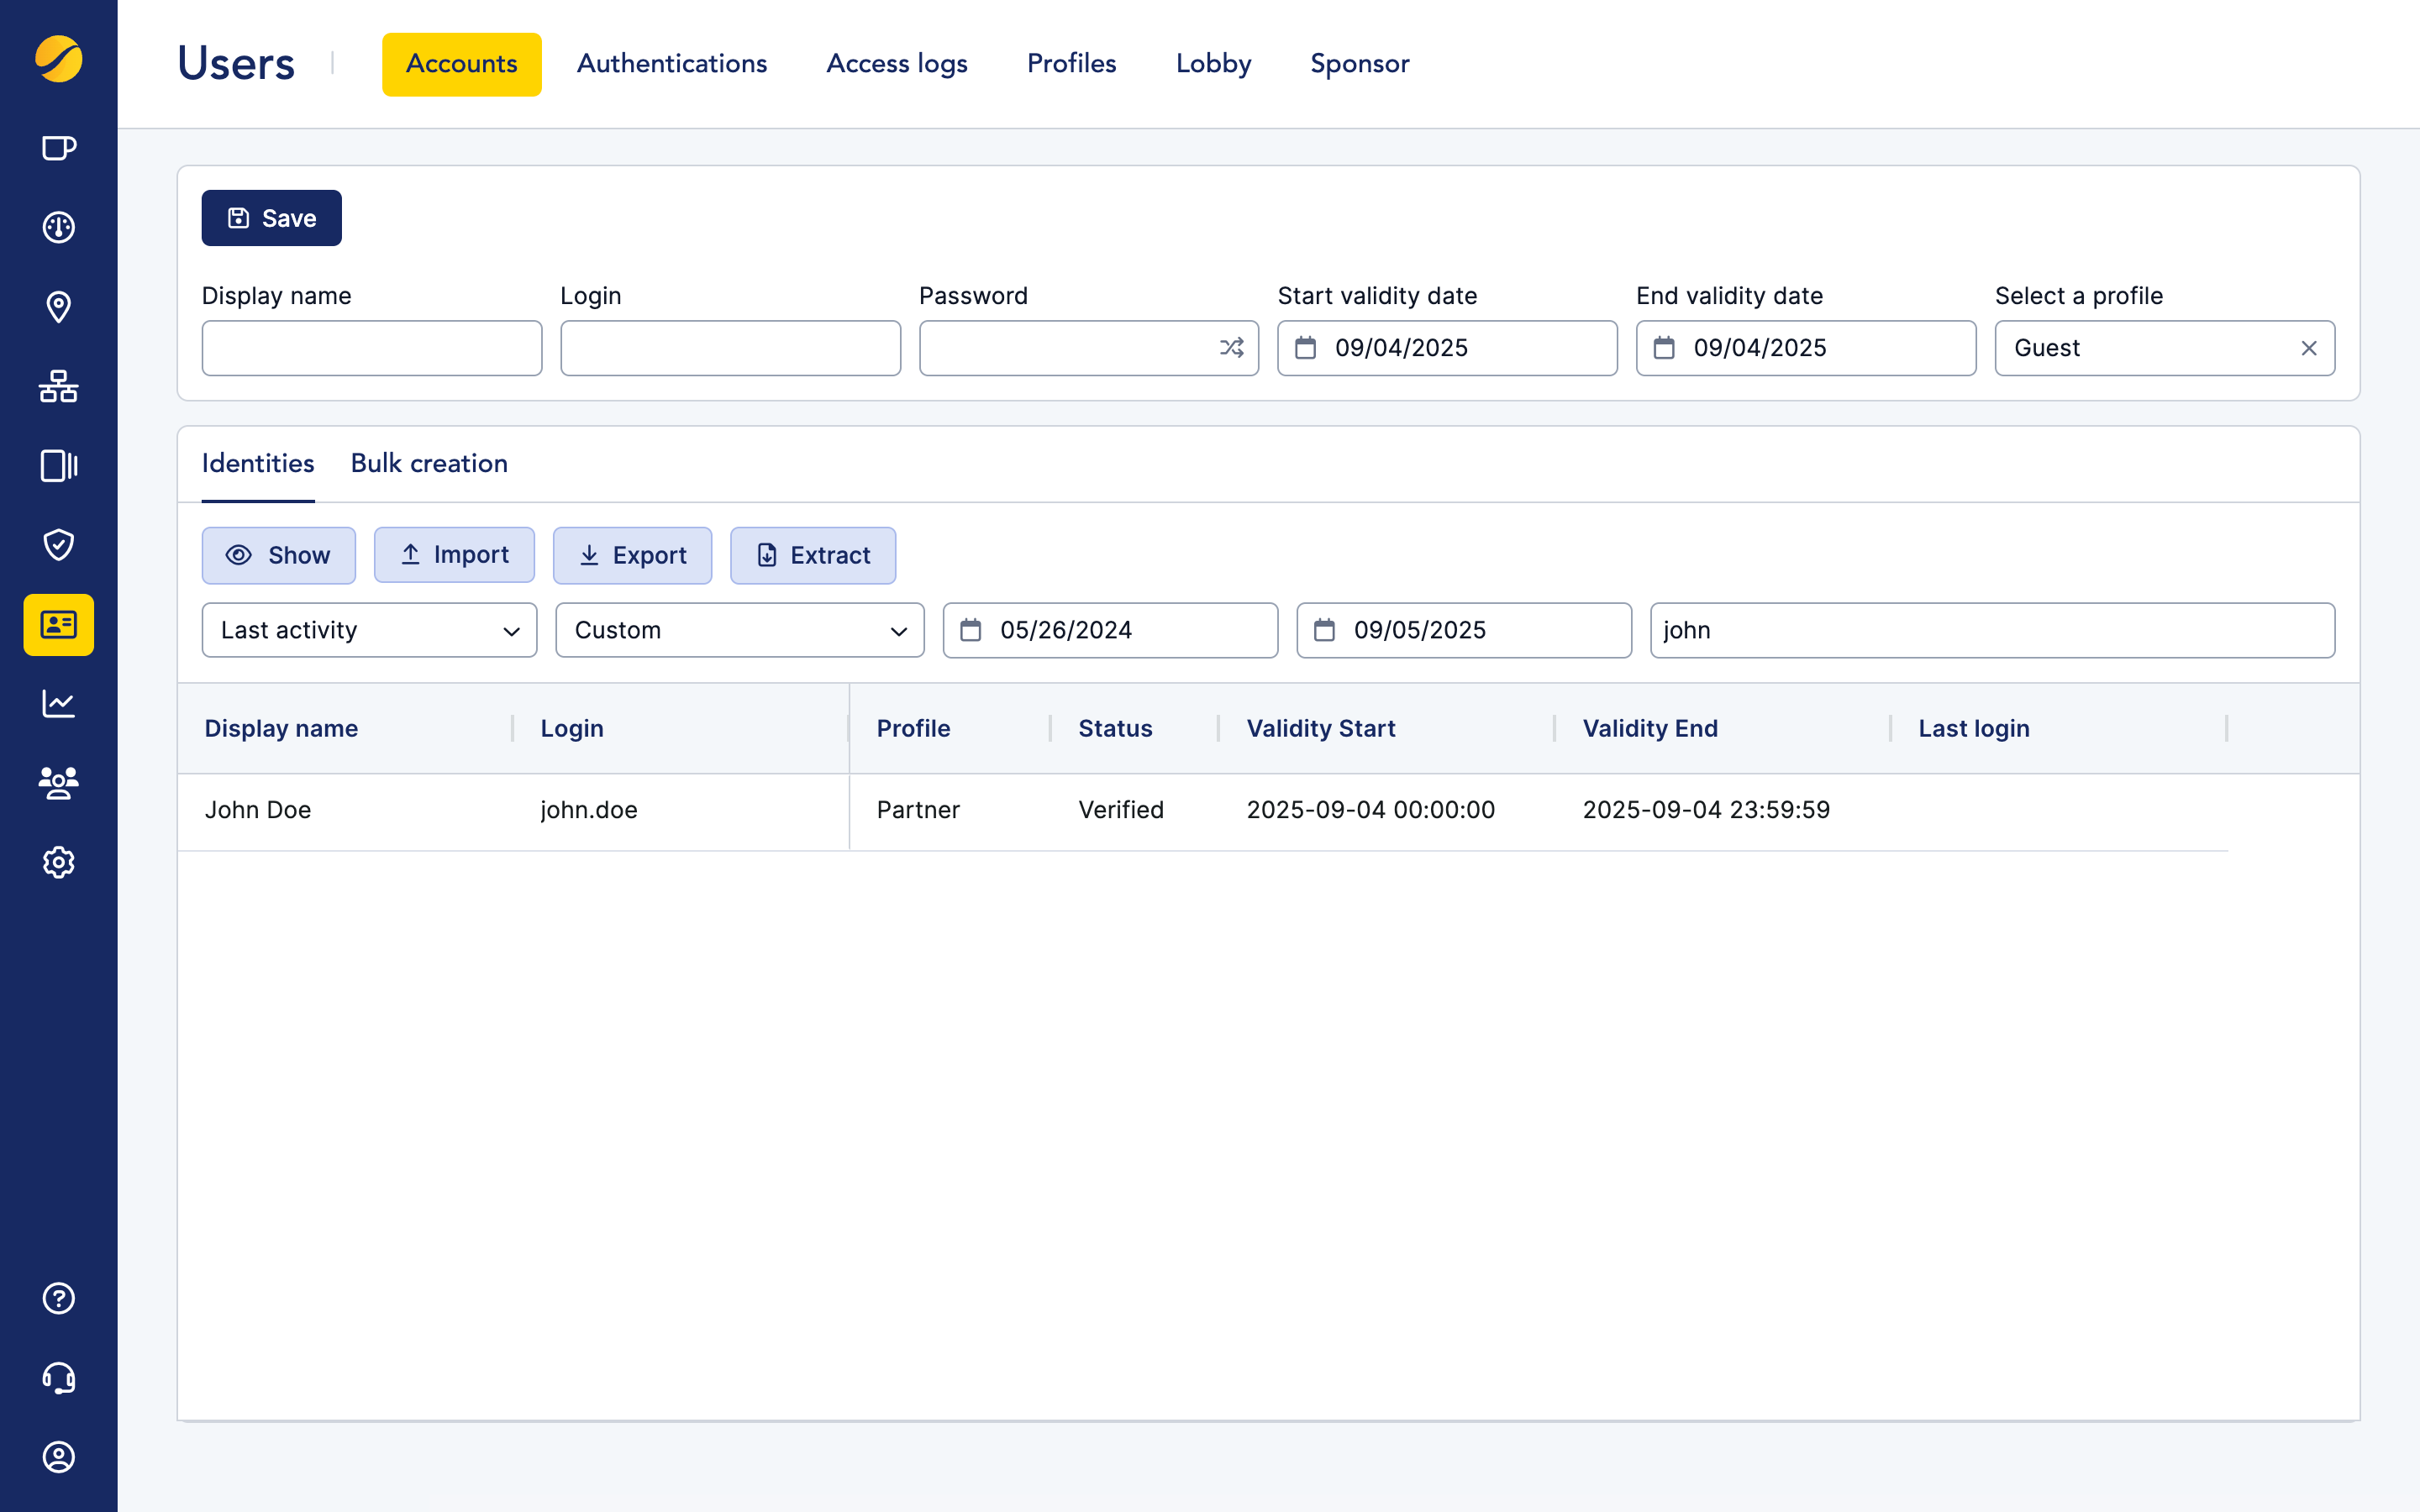Clear the Guest profile selection
Screen dimensions: 2420x1512
[2308, 348]
